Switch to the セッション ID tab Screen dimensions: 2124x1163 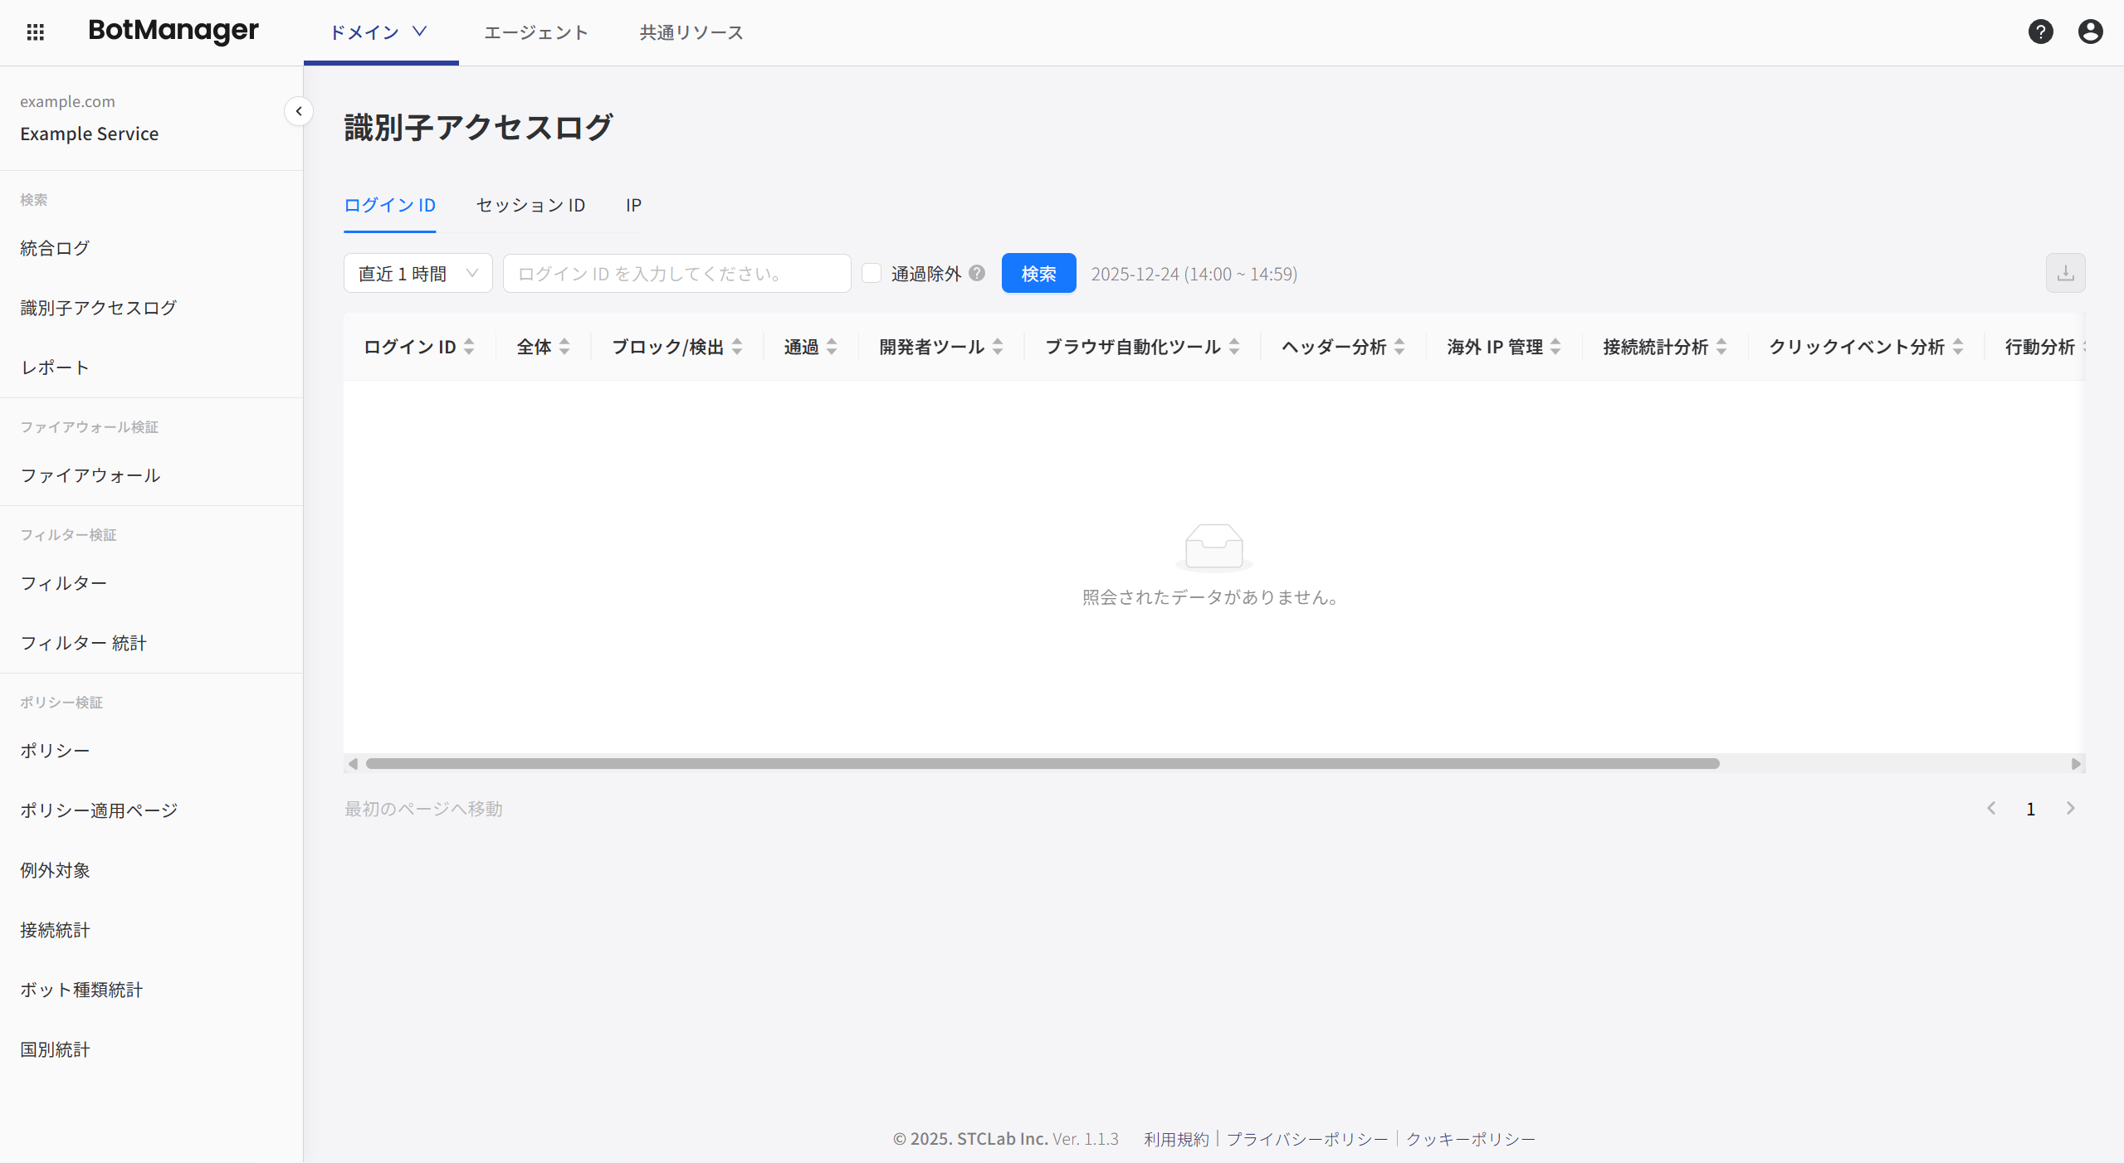(530, 205)
